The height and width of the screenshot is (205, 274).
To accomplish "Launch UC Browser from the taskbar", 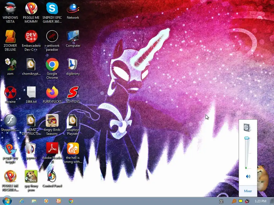I will 59,201.
